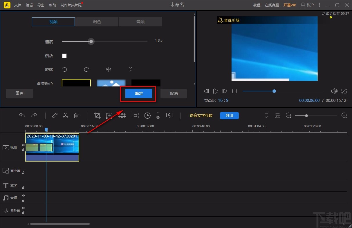352x228 pixels.
Task: Delete the selected clip with trash icon
Action: coord(76,115)
